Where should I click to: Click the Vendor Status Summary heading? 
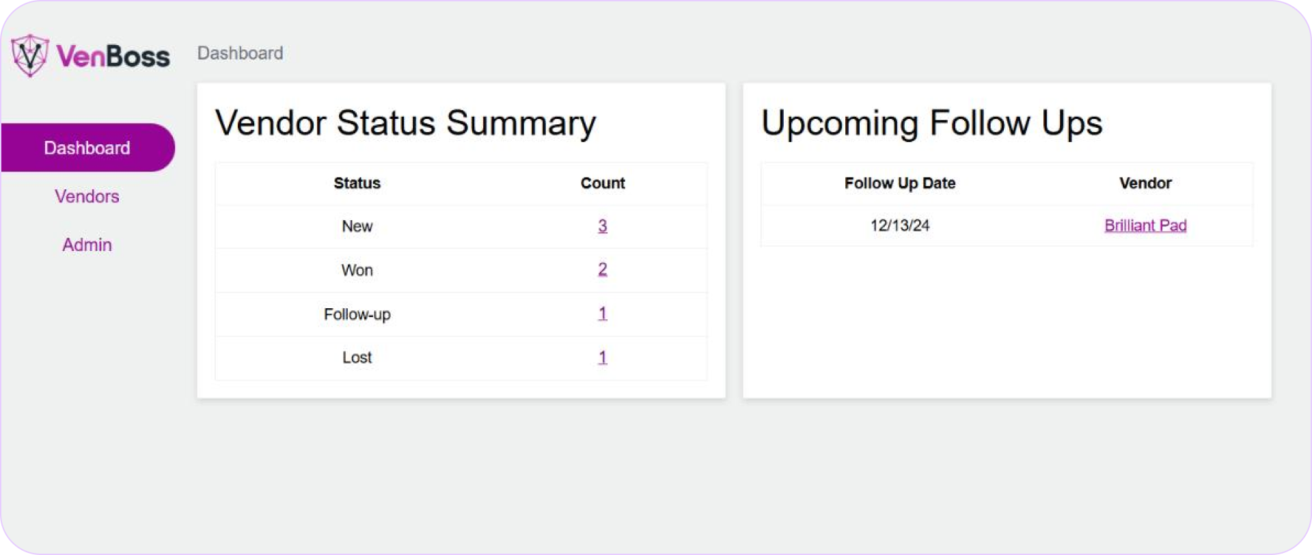(405, 124)
